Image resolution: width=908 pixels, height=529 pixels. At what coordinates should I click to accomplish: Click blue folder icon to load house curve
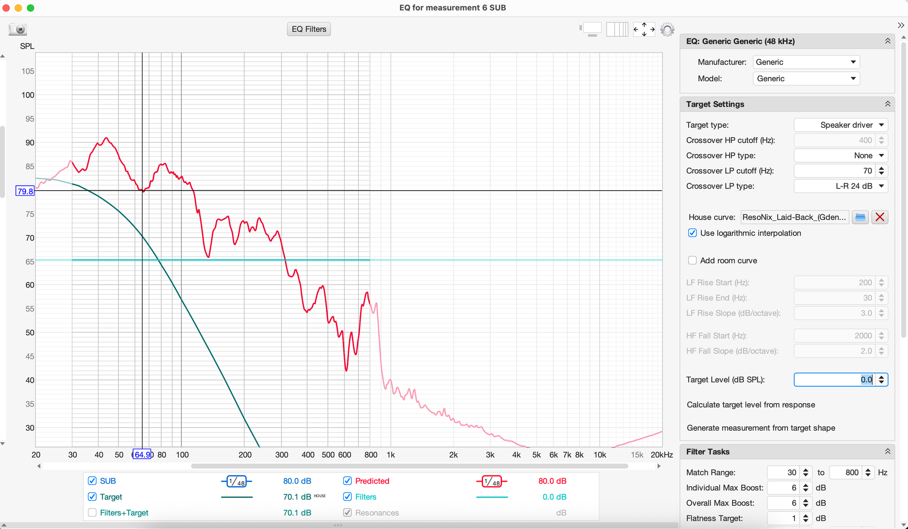tap(860, 218)
